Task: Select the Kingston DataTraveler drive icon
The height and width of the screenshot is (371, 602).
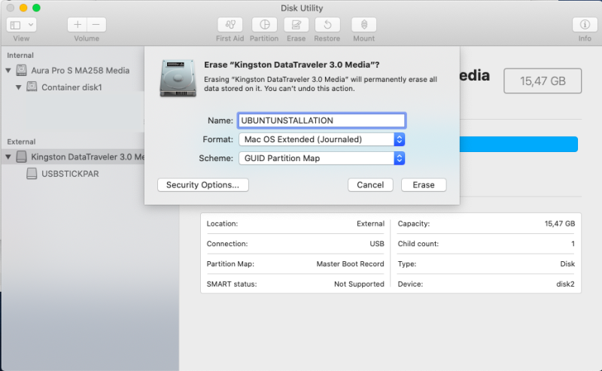Action: 22,157
